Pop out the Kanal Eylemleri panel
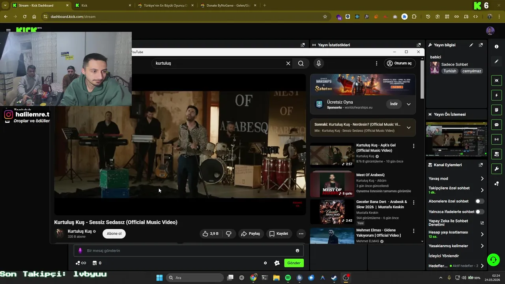This screenshot has height=284, width=505. (481, 165)
